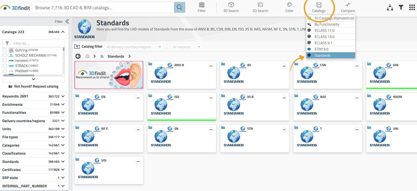Open options menu for EN card

pyautogui.click(x=138, y=98)
